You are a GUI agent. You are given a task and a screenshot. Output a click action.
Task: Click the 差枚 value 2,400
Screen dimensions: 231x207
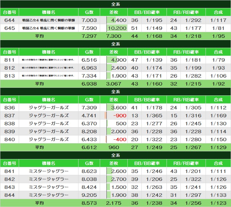click(119, 68)
